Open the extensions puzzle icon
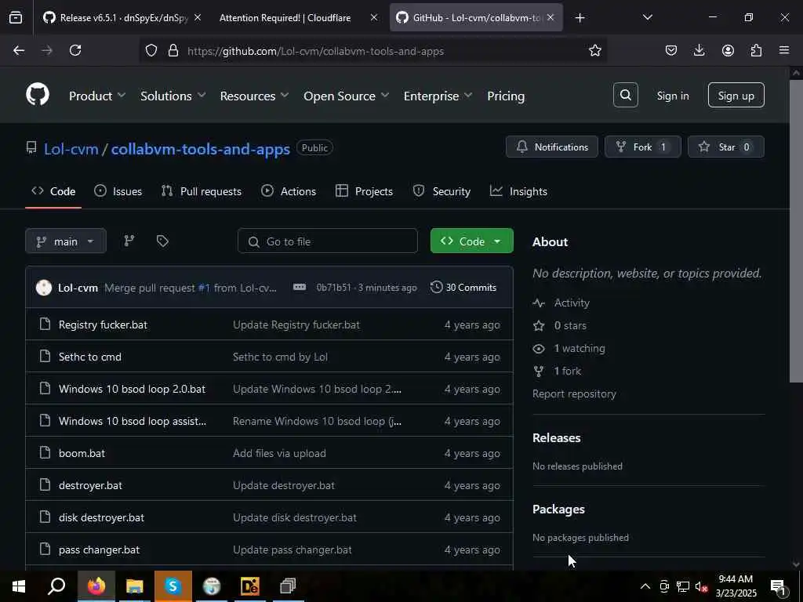The image size is (803, 602). 756,50
